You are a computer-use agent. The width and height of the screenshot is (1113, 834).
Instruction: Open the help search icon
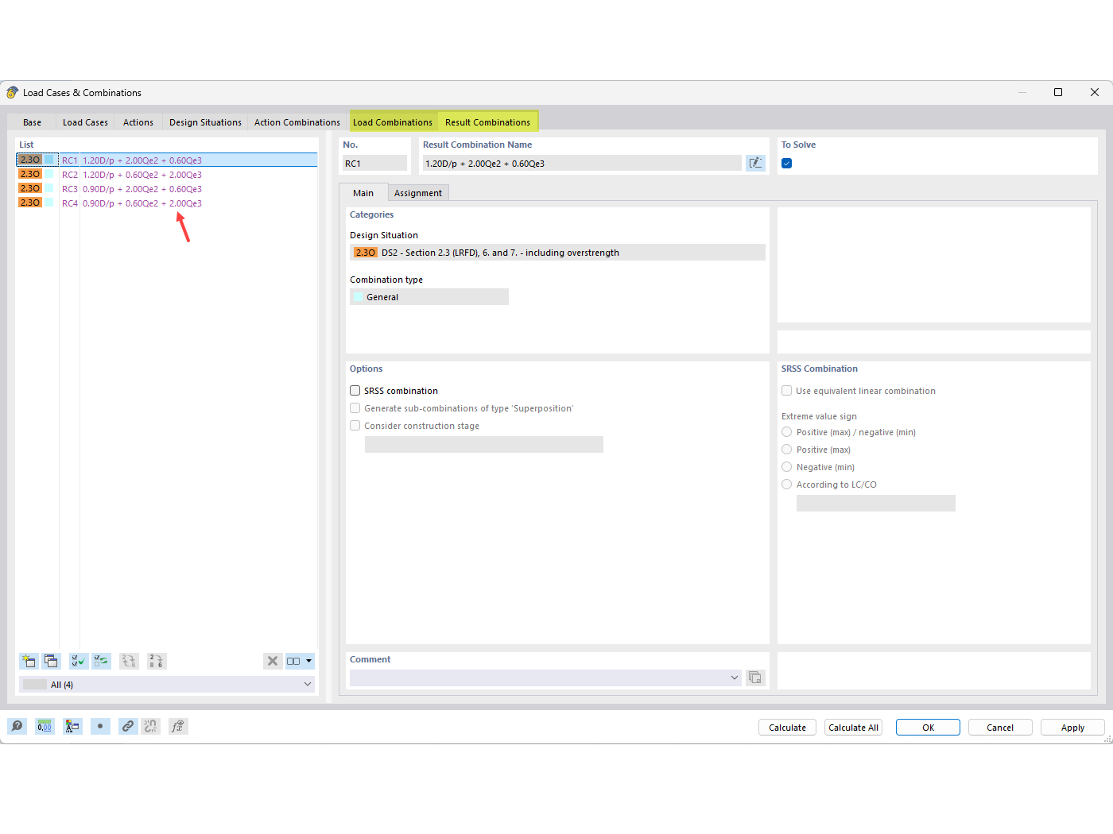(17, 726)
